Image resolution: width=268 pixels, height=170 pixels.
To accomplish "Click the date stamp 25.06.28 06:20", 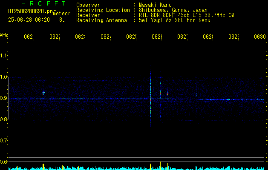I will pos(29,20).
